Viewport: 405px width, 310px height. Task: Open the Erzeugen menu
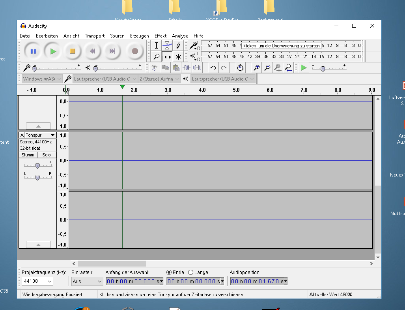point(140,36)
